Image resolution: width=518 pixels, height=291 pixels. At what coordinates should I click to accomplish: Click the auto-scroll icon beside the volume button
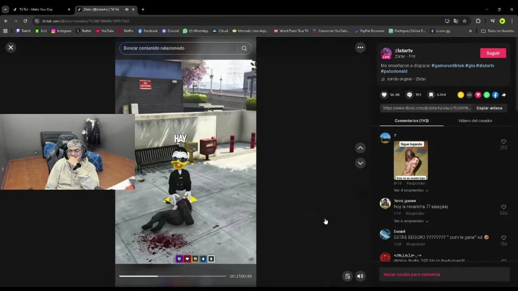347,276
